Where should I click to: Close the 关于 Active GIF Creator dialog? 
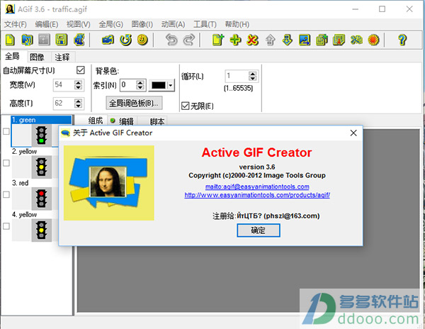353,133
